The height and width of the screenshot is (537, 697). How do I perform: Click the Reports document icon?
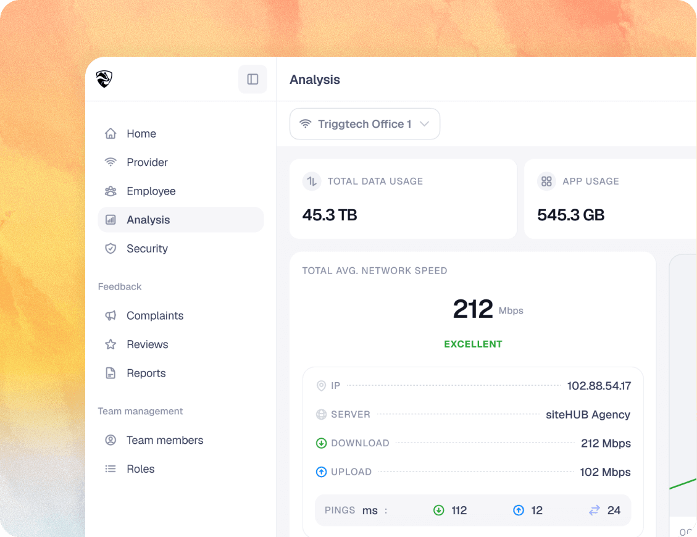click(x=111, y=373)
